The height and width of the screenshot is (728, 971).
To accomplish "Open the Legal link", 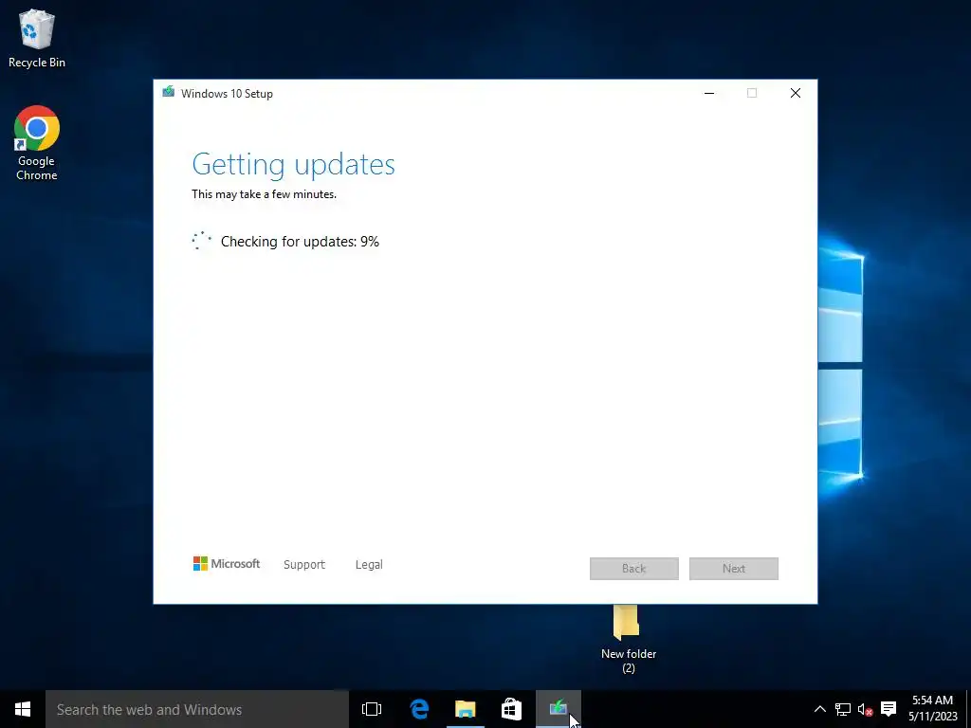I will click(x=369, y=565).
